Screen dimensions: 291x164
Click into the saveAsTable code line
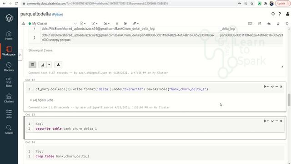click(122, 89)
